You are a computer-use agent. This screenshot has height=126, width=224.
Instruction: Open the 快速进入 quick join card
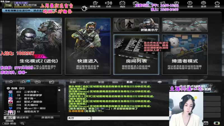tap(88, 46)
